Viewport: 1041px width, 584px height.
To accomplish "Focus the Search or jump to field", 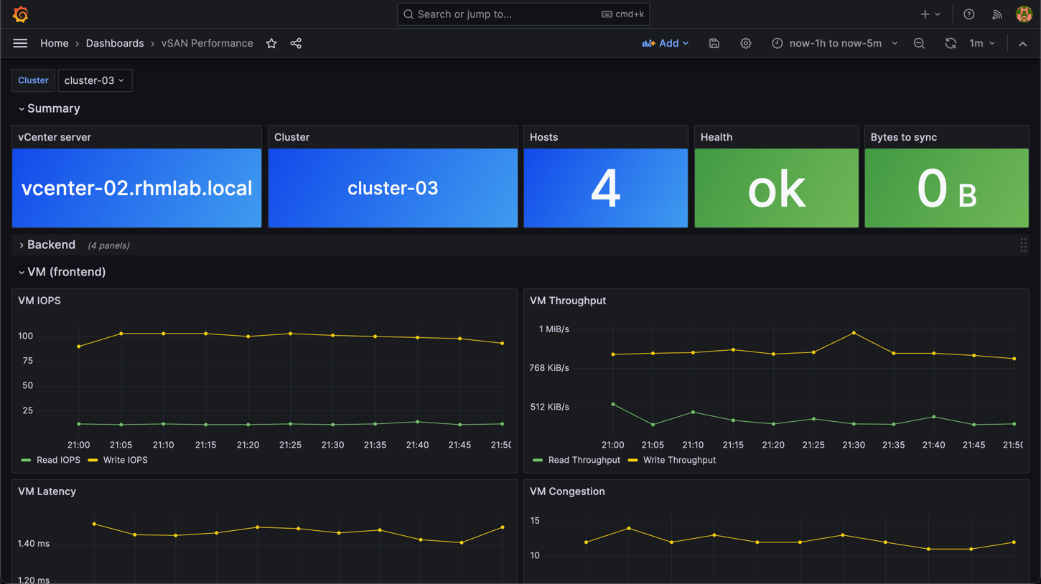I will click(x=523, y=14).
